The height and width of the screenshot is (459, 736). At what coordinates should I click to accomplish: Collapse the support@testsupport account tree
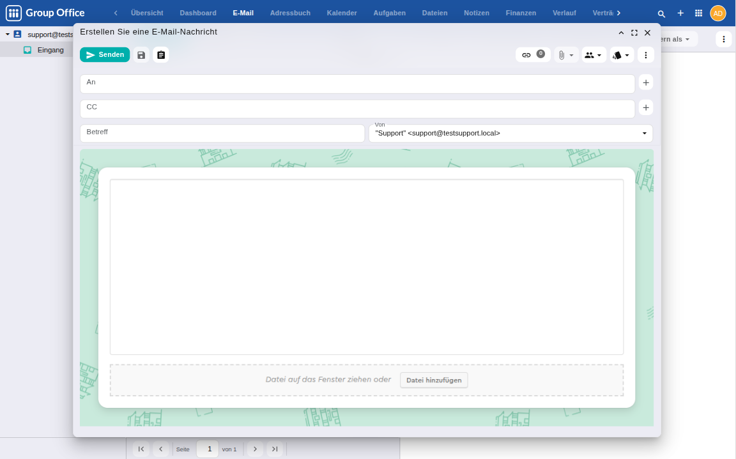tap(8, 35)
